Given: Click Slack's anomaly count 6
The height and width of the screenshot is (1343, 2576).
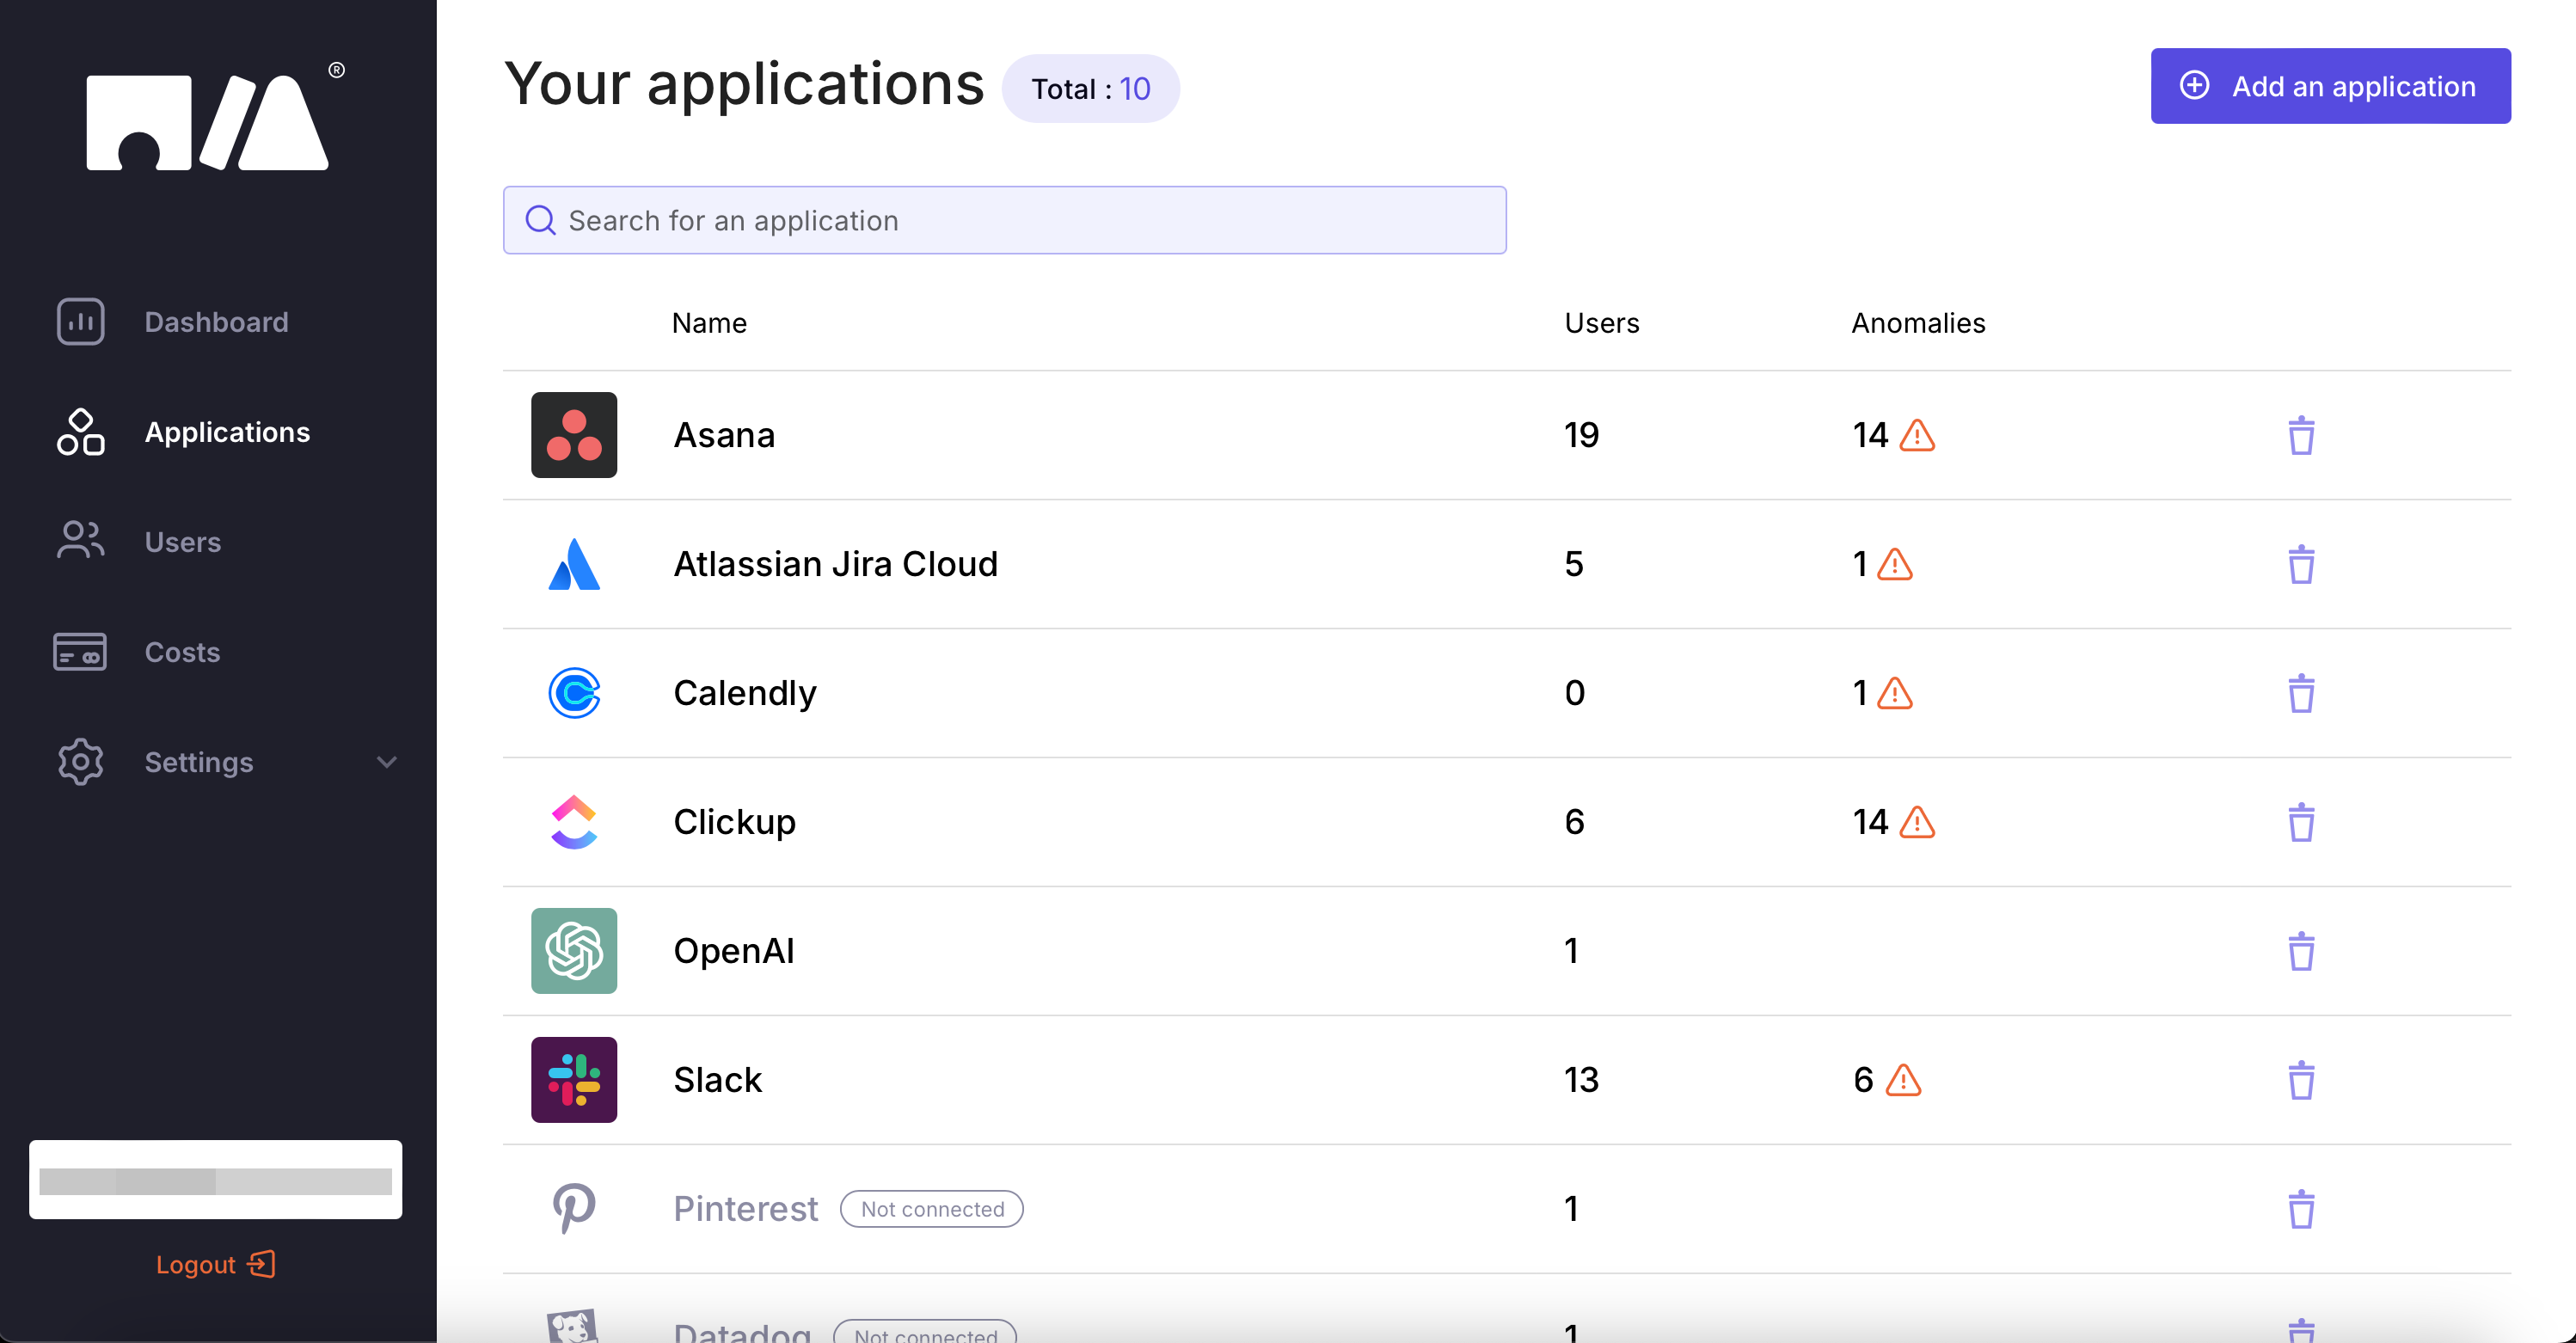Looking at the screenshot, I should pos(1862,1080).
